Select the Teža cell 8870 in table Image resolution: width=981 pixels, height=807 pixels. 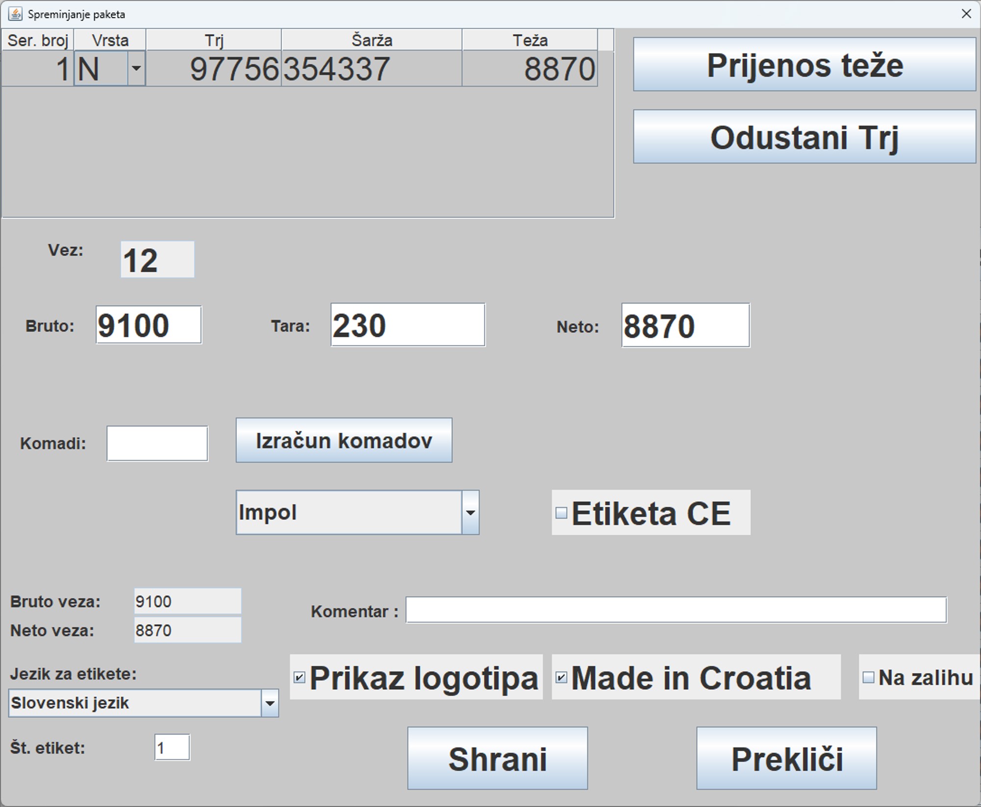[530, 68]
